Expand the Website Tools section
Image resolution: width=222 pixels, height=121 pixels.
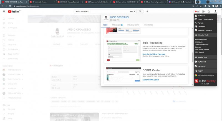203,57
